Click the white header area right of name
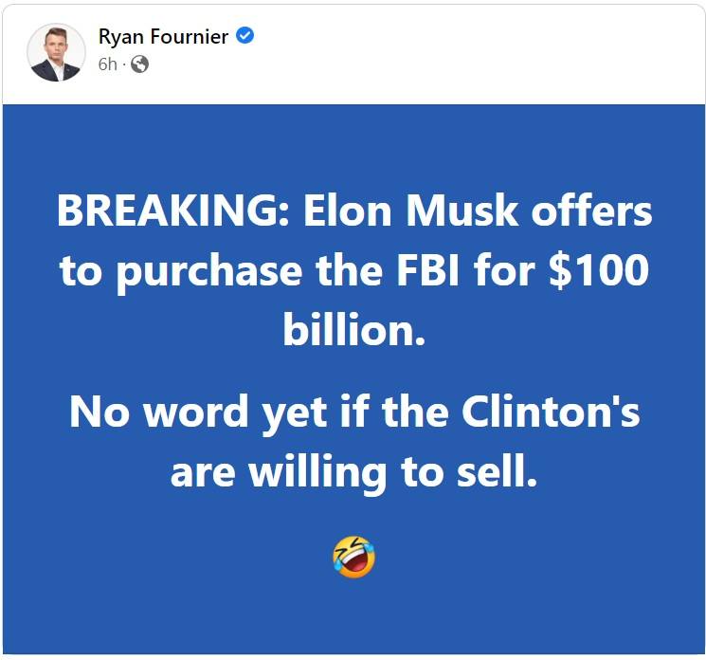The width and height of the screenshot is (706, 660). (478, 53)
